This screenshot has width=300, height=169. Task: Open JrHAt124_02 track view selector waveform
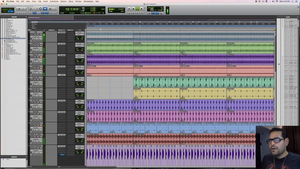pyautogui.click(x=36, y=48)
